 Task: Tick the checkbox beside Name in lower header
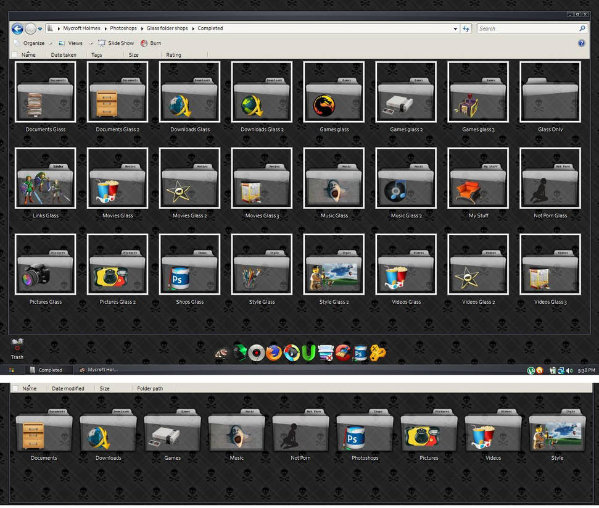(15, 388)
